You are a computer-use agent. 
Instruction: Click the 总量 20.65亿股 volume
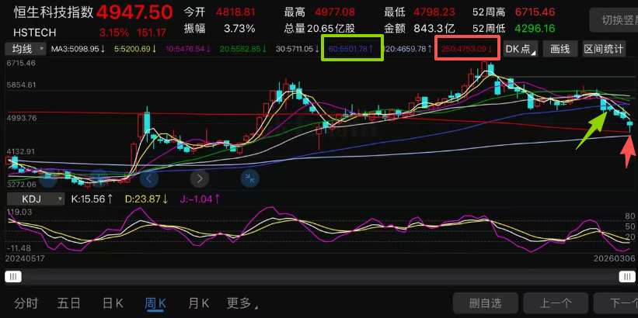coord(319,29)
